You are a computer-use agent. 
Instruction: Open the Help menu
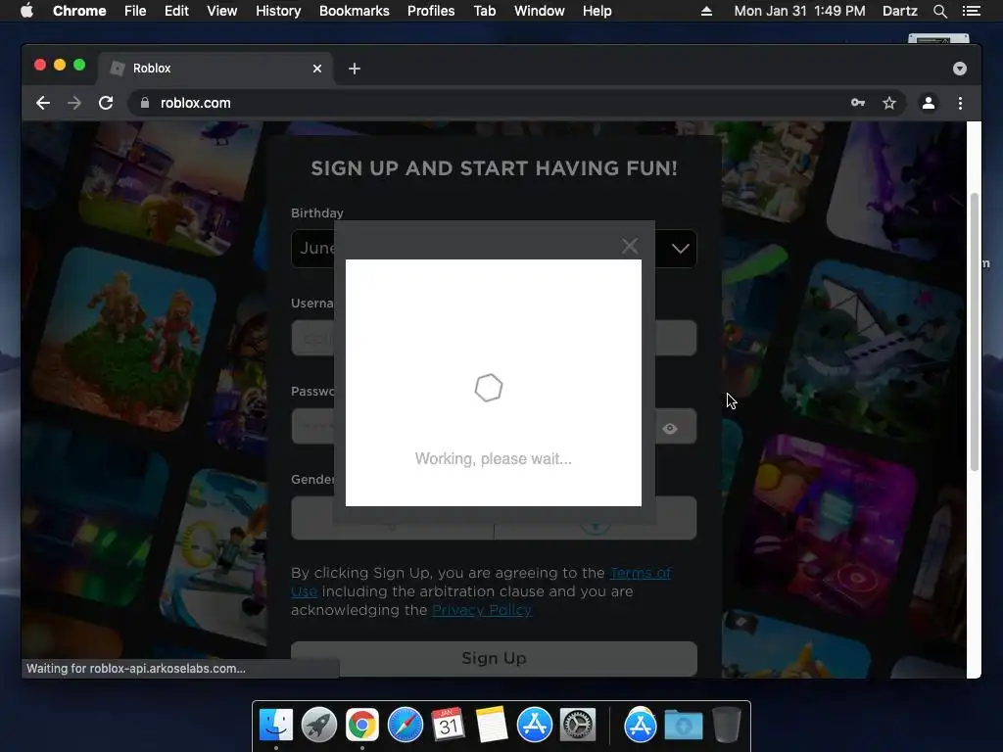[x=597, y=11]
